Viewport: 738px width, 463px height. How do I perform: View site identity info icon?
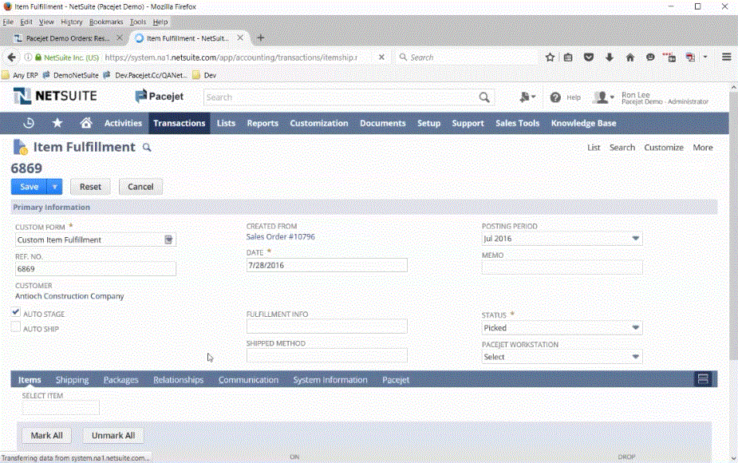click(x=28, y=57)
